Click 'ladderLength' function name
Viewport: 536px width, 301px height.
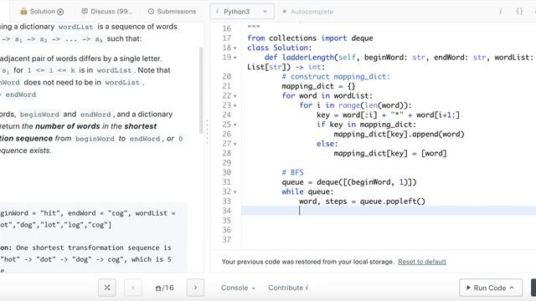pos(308,58)
